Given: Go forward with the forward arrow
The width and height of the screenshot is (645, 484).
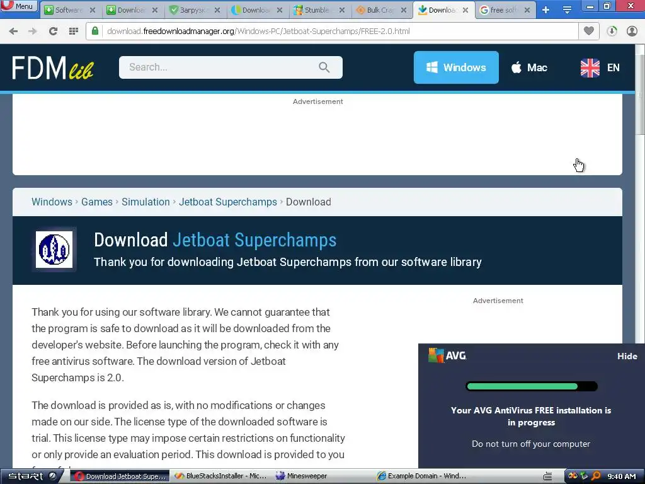Looking at the screenshot, I should coord(33,32).
